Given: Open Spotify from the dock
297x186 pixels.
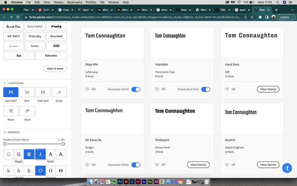Looking at the screenshot, I should click(114, 182).
